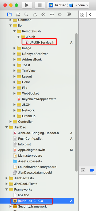Expand the NSKeyedArchiver folder
Viewport: 96px width, 211px height.
(15, 54)
